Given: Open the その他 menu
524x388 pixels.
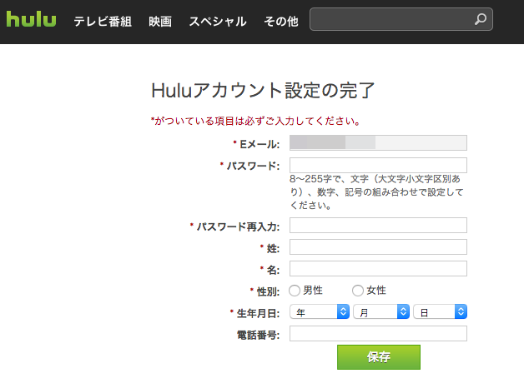Looking at the screenshot, I should (281, 22).
